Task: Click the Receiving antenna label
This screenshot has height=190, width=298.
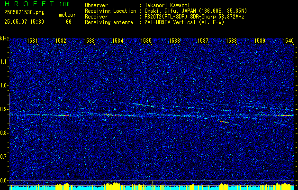Action: click(109, 22)
